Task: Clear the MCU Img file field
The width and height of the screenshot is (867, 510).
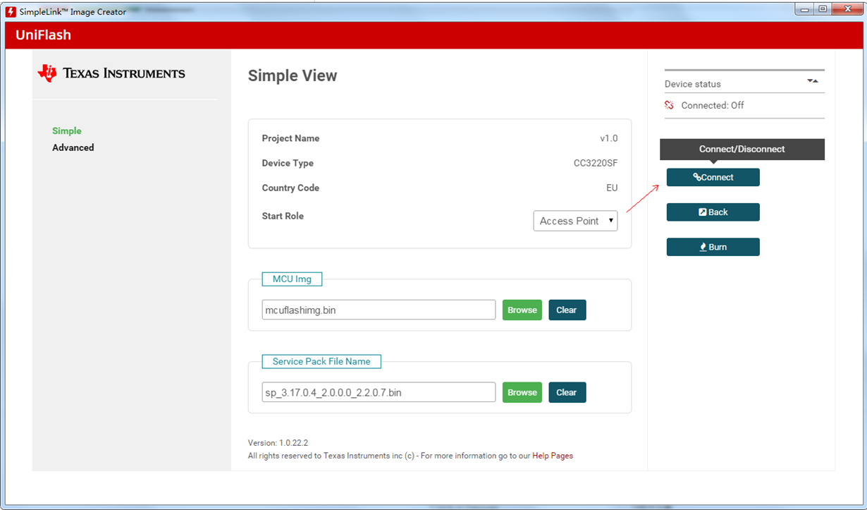Action: point(567,310)
